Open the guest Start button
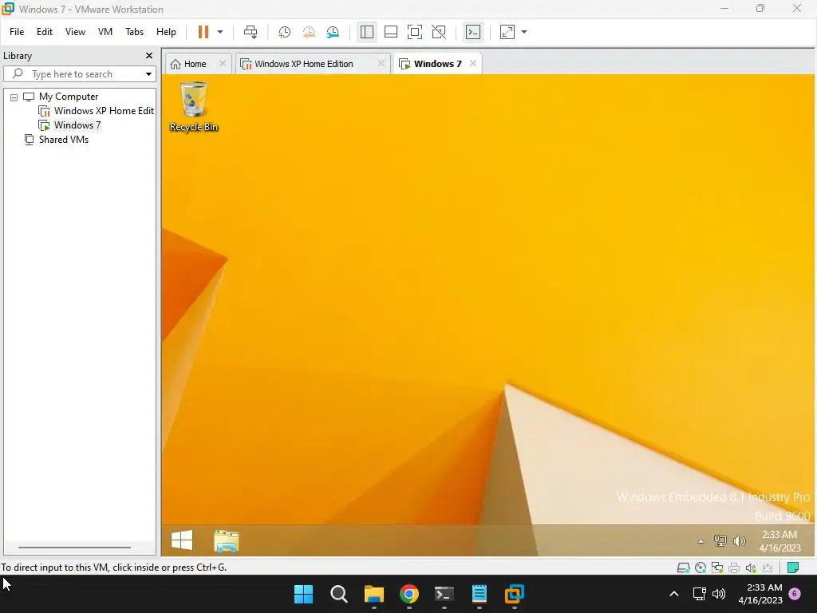This screenshot has height=613, width=817. [x=182, y=540]
